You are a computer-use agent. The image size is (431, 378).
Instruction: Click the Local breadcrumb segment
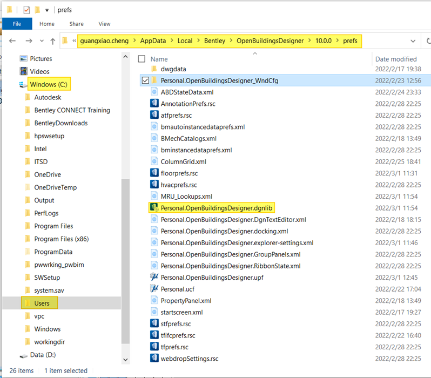185,41
